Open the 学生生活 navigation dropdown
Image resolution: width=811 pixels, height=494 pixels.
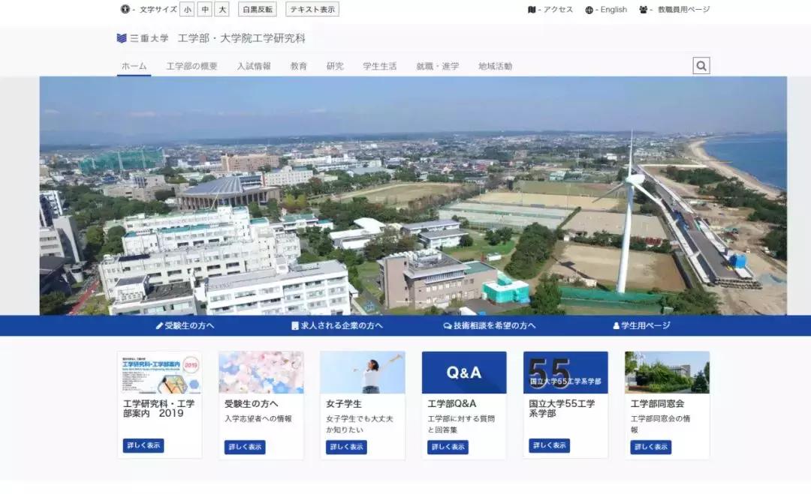379,66
